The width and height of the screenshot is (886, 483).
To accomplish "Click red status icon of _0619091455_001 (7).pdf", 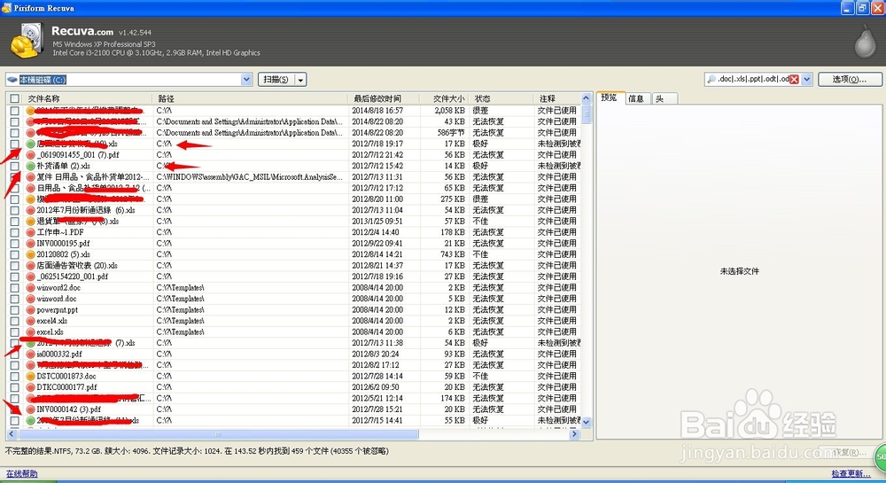I will pyautogui.click(x=30, y=155).
